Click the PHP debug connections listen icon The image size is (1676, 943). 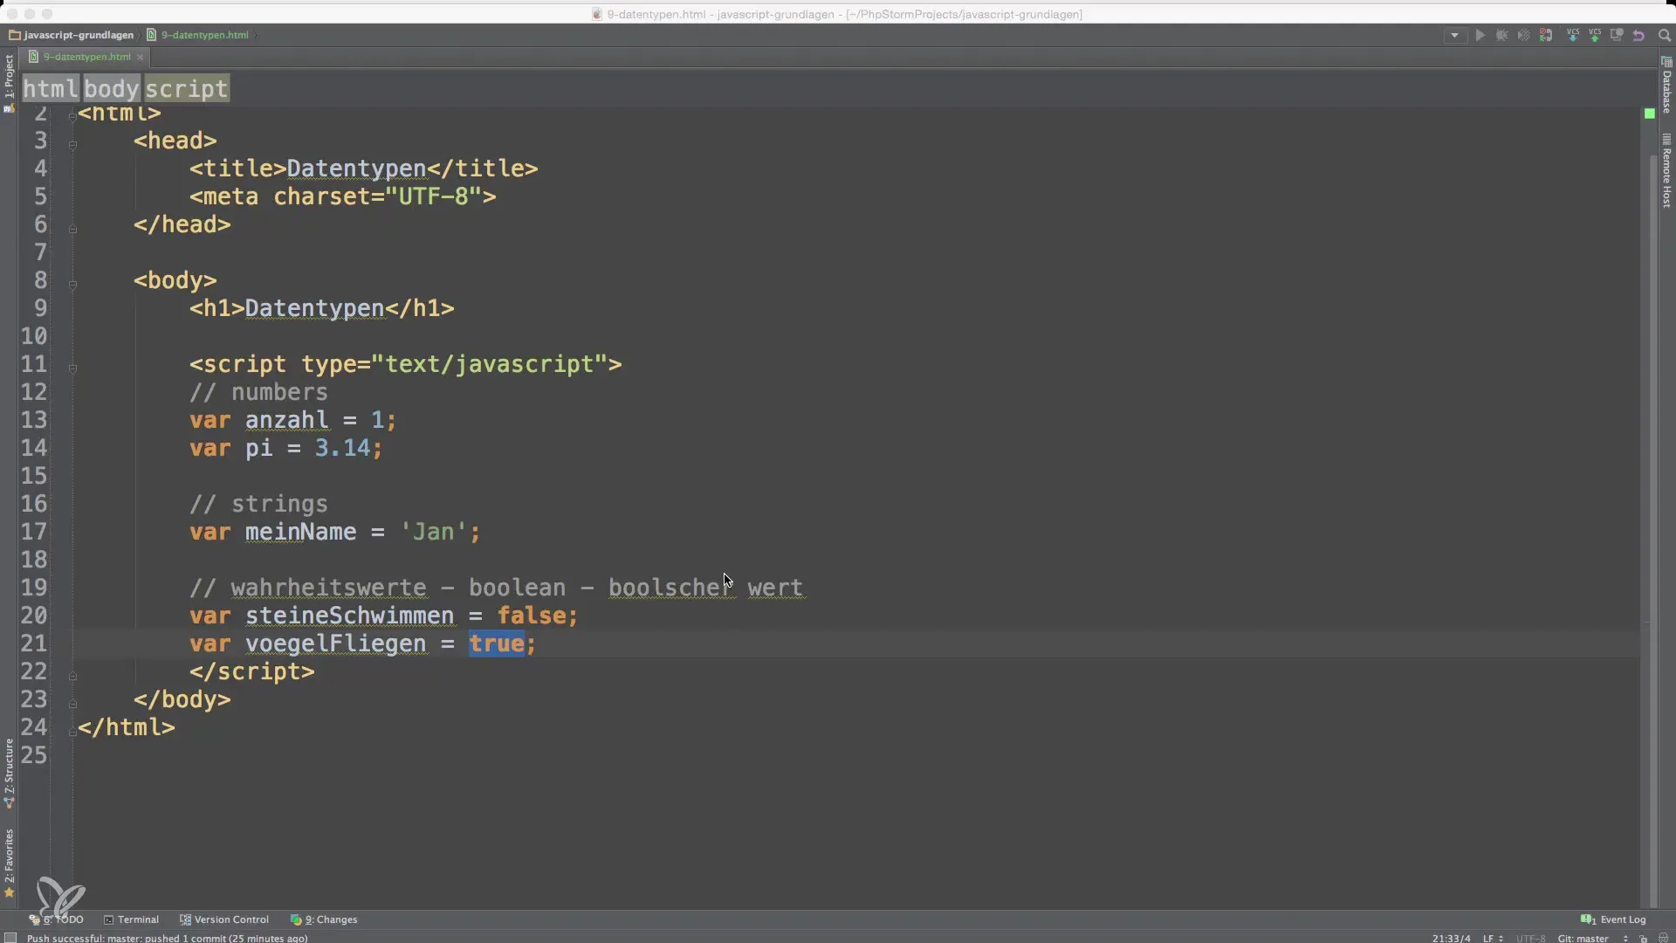[x=1546, y=36]
